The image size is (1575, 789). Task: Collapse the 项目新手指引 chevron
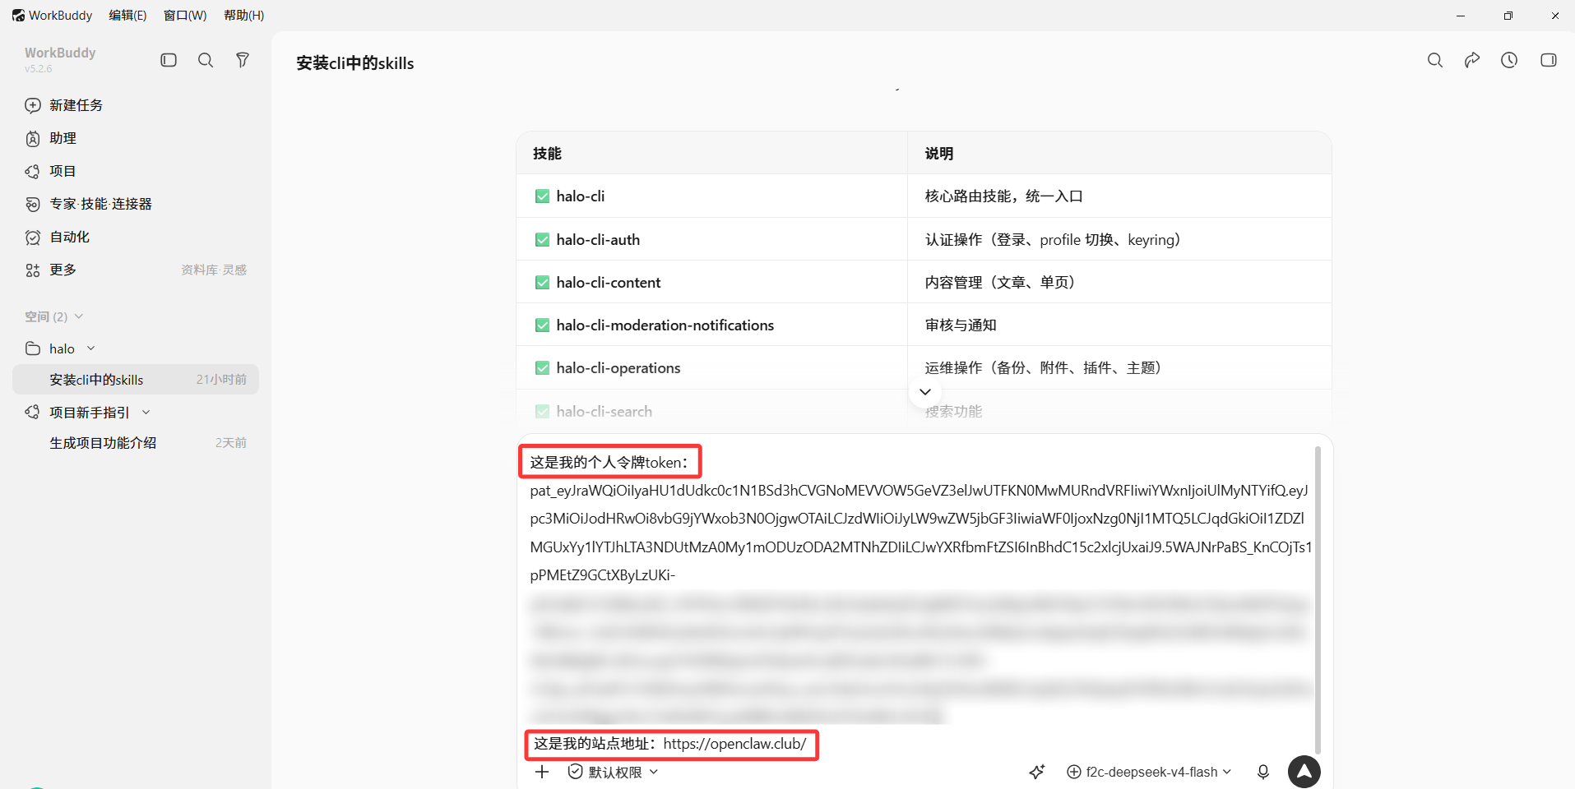click(x=146, y=412)
